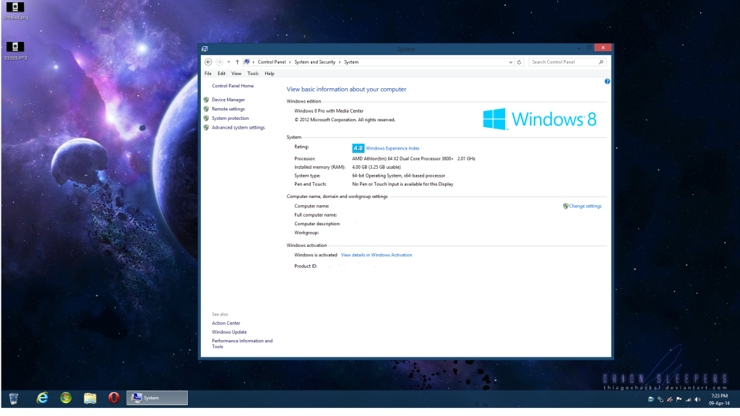Click the shield icon beside Remote settings
The image size is (740, 416).
coord(206,109)
